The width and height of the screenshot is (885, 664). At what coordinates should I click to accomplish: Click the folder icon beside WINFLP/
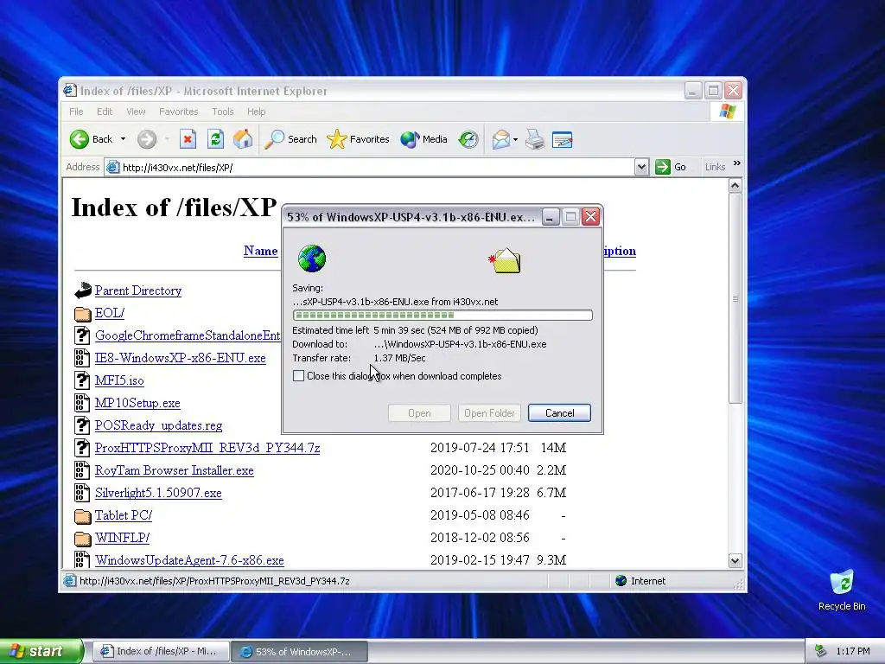[x=82, y=538]
